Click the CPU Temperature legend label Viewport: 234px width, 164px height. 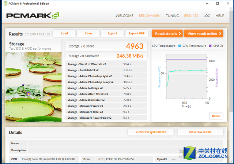(x=163, y=46)
